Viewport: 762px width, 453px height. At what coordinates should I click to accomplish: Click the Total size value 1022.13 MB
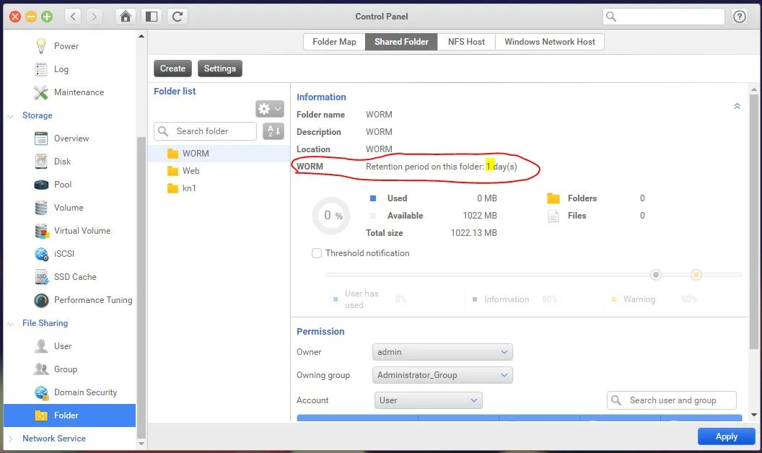(474, 233)
